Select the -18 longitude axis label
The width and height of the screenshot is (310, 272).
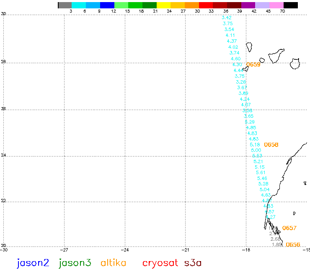tap(246, 250)
